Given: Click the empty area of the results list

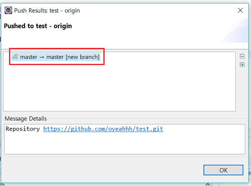Looking at the screenshot, I should coord(119,87).
